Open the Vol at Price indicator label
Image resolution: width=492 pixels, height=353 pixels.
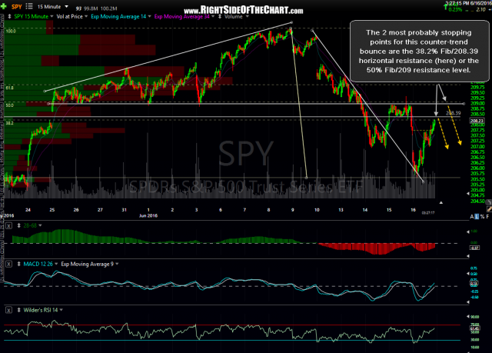click(x=69, y=16)
